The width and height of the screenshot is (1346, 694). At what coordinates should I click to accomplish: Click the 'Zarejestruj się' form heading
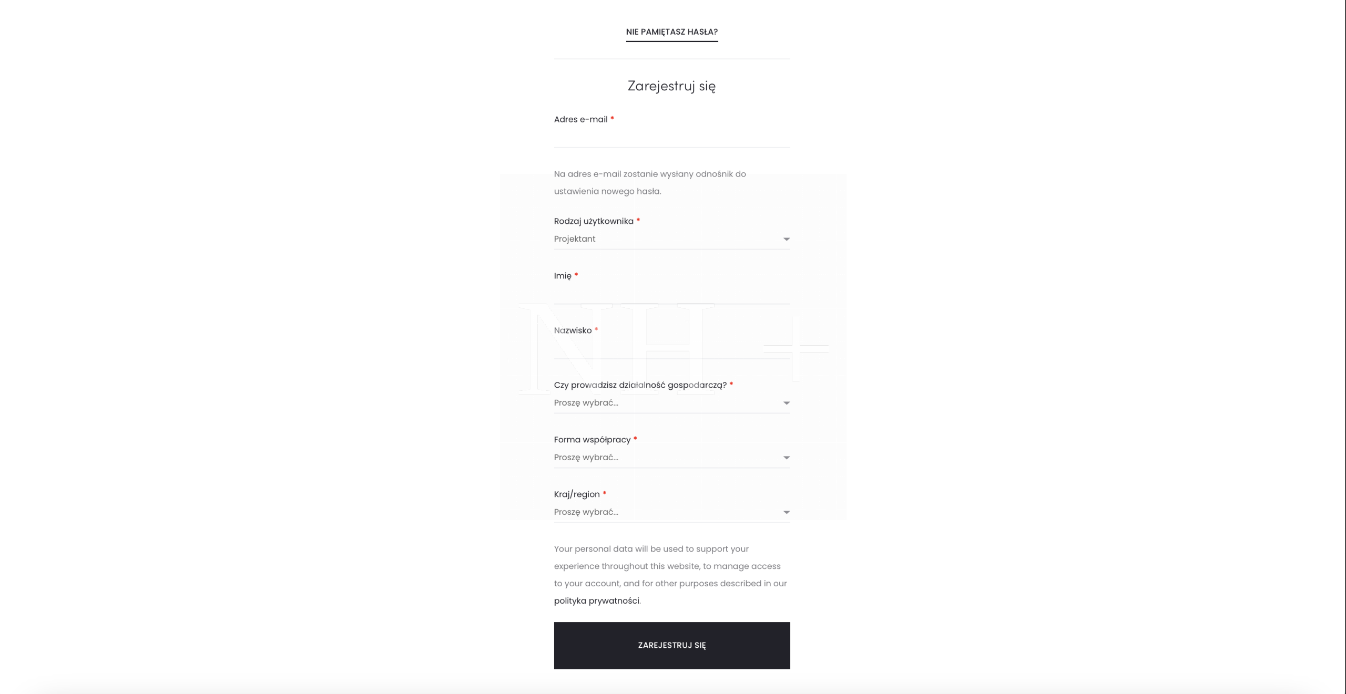point(671,86)
